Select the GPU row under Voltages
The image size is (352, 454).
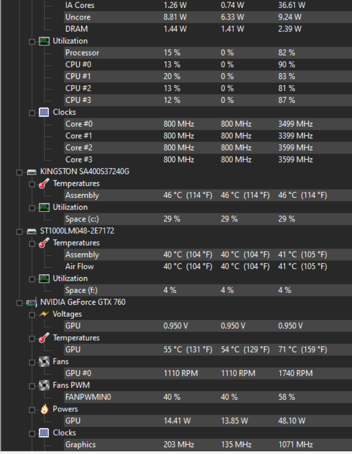(208, 326)
